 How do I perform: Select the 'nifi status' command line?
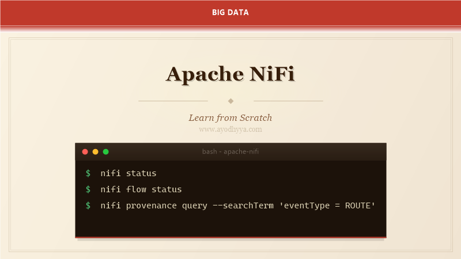(x=129, y=173)
